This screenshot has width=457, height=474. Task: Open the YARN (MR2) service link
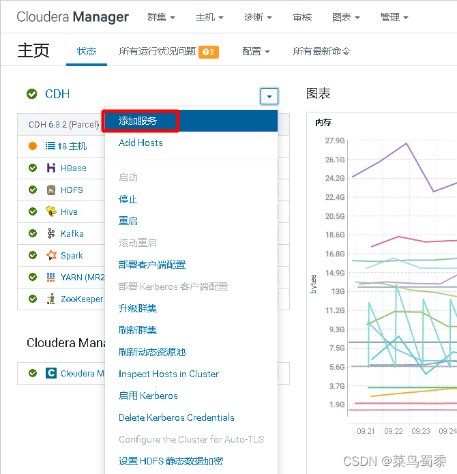pos(83,277)
